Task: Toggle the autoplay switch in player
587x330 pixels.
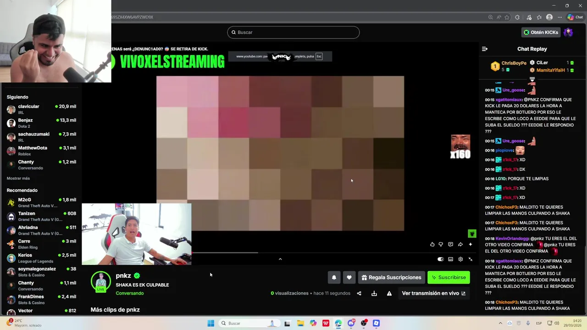Action: click(x=441, y=259)
